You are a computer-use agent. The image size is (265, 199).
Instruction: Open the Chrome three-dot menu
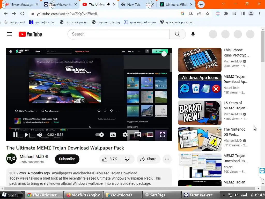coord(259,14)
